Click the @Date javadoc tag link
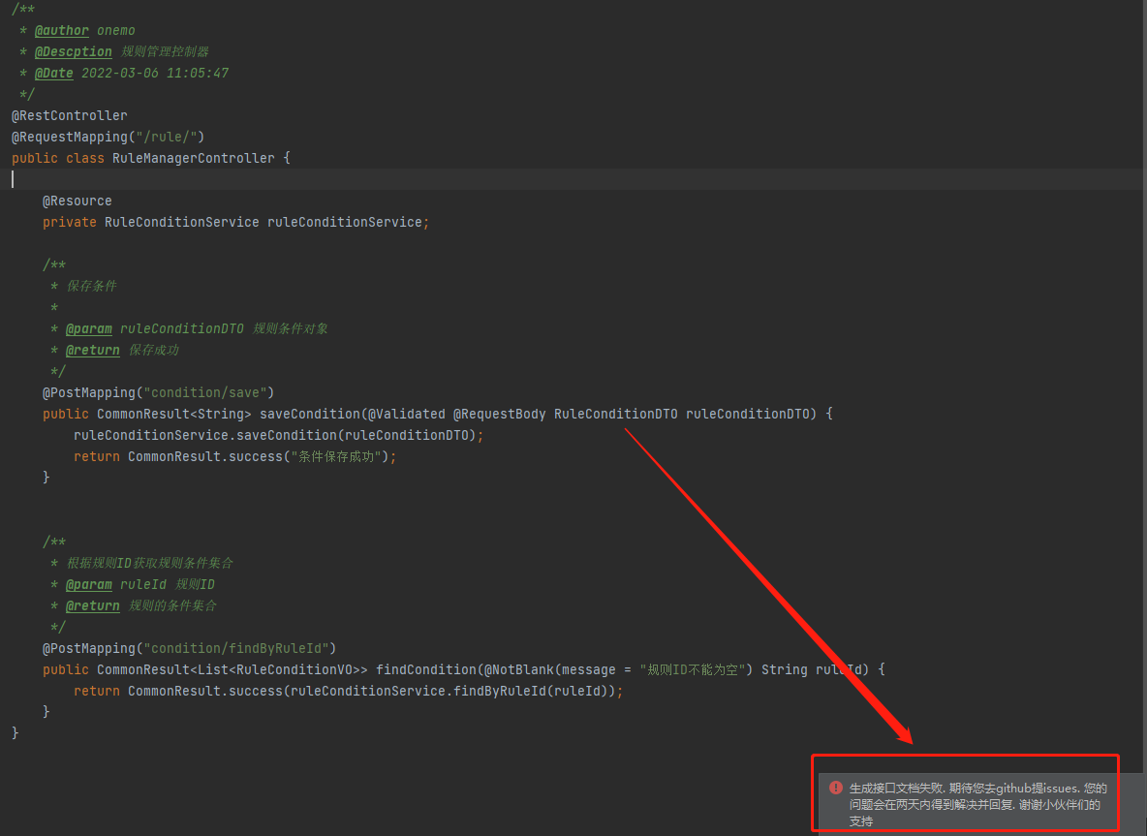The width and height of the screenshot is (1147, 836). 53,73
